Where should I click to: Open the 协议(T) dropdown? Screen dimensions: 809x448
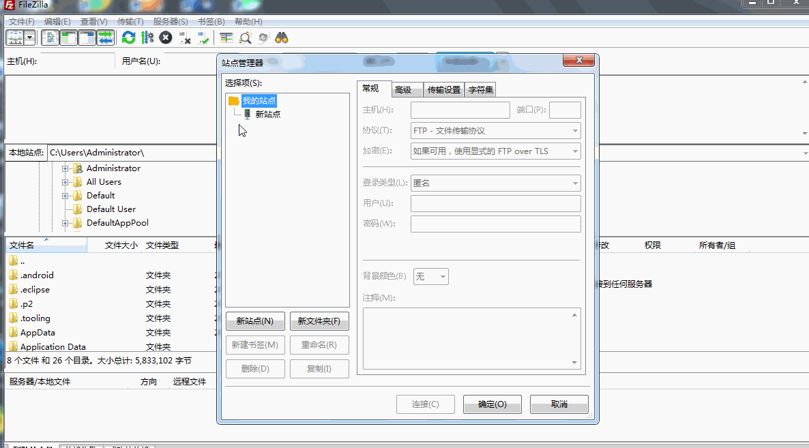pyautogui.click(x=496, y=130)
